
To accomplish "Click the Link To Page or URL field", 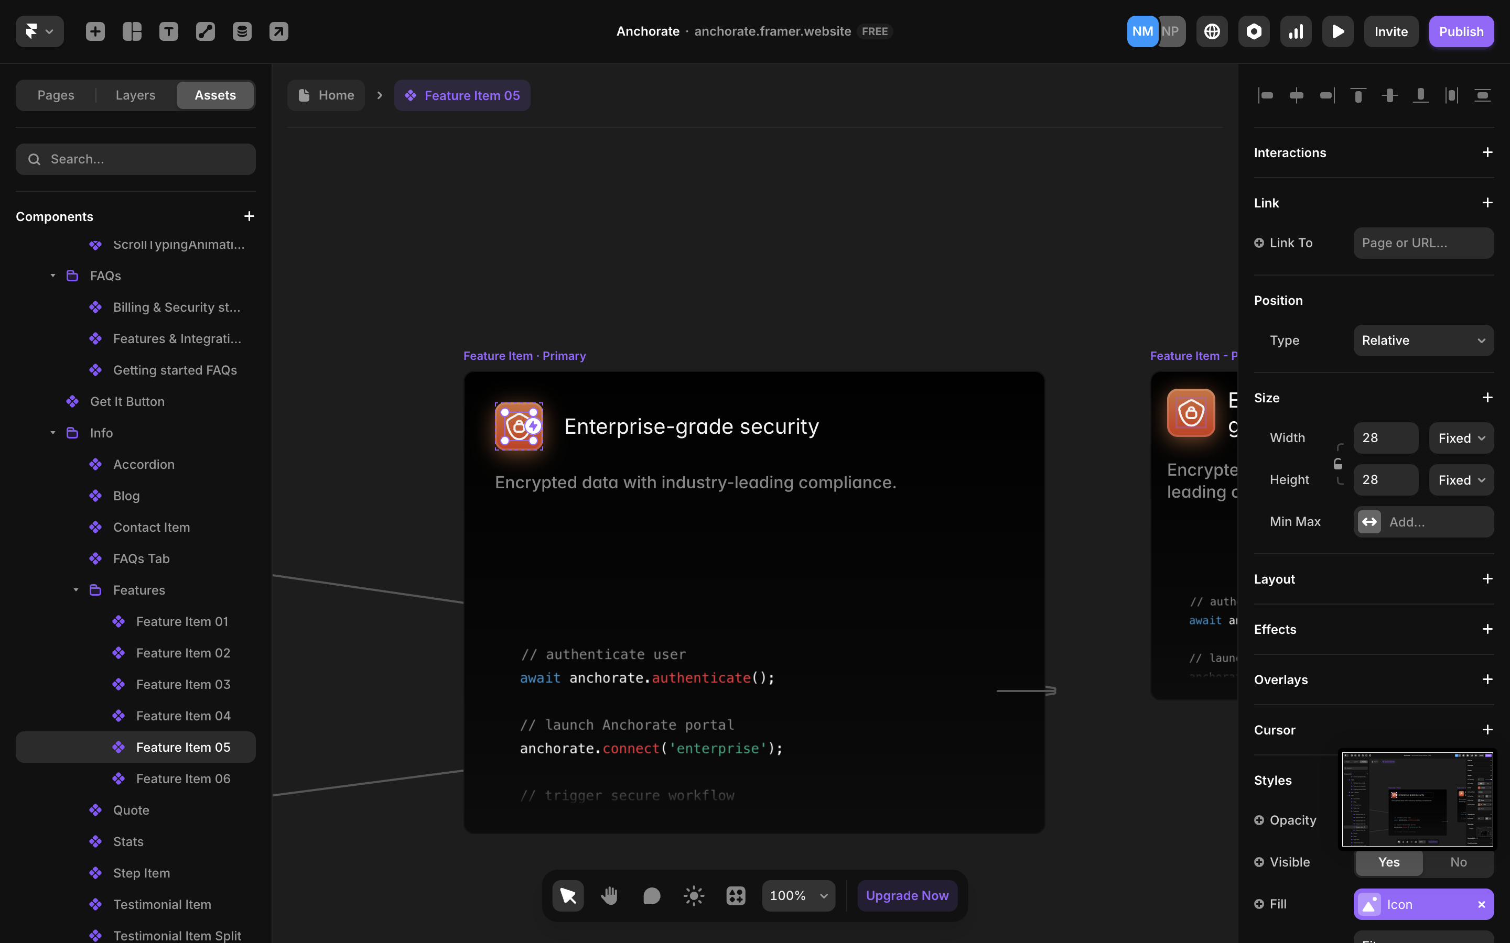I will pyautogui.click(x=1422, y=243).
